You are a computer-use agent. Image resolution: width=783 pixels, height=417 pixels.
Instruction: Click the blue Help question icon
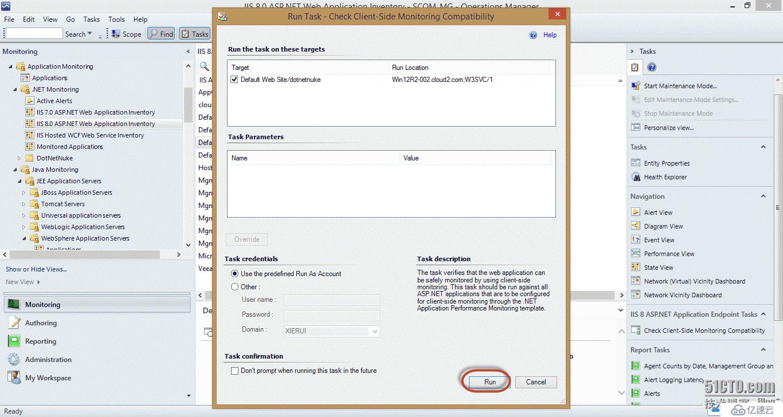[x=533, y=35]
